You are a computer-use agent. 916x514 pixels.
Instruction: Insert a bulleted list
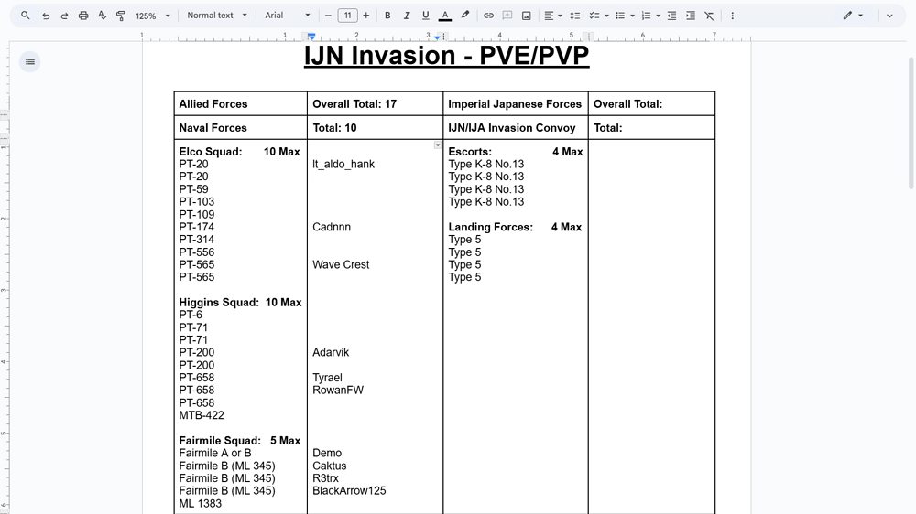click(x=620, y=16)
